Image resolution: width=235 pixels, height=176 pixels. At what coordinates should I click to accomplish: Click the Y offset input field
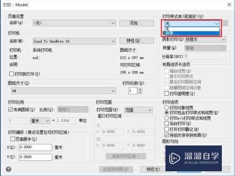pyautogui.click(x=35, y=157)
